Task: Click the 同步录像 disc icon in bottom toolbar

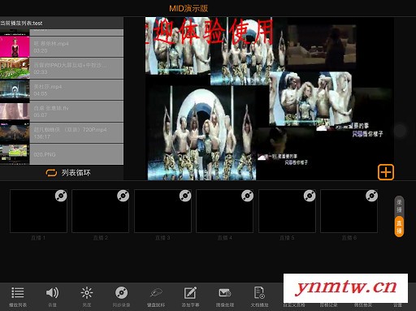Action: pyautogui.click(x=121, y=293)
